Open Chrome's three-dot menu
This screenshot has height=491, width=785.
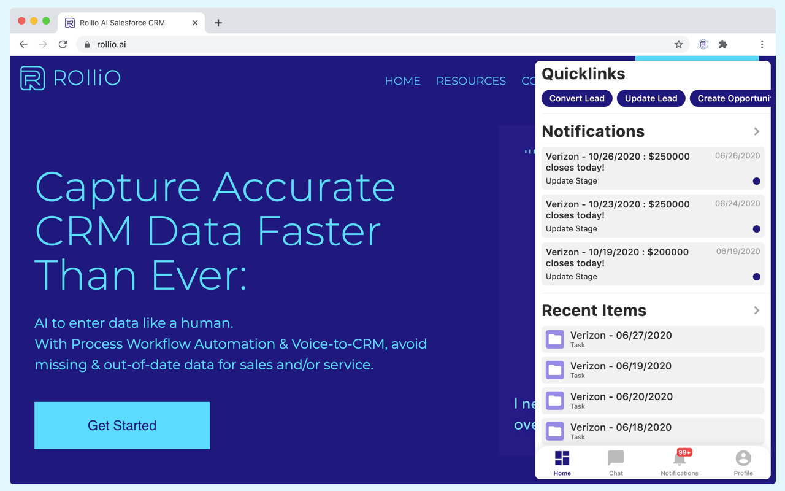[x=762, y=44]
